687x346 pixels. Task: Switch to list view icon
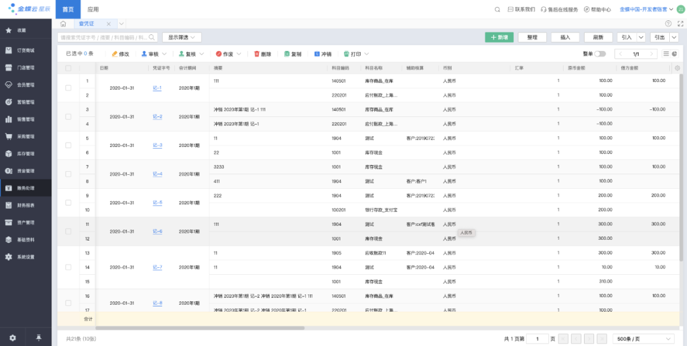coord(666,54)
